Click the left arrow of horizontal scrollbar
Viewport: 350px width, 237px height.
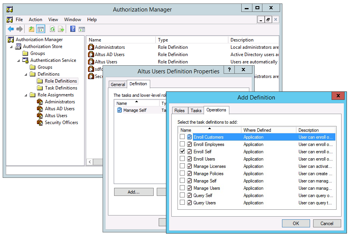click(90, 162)
